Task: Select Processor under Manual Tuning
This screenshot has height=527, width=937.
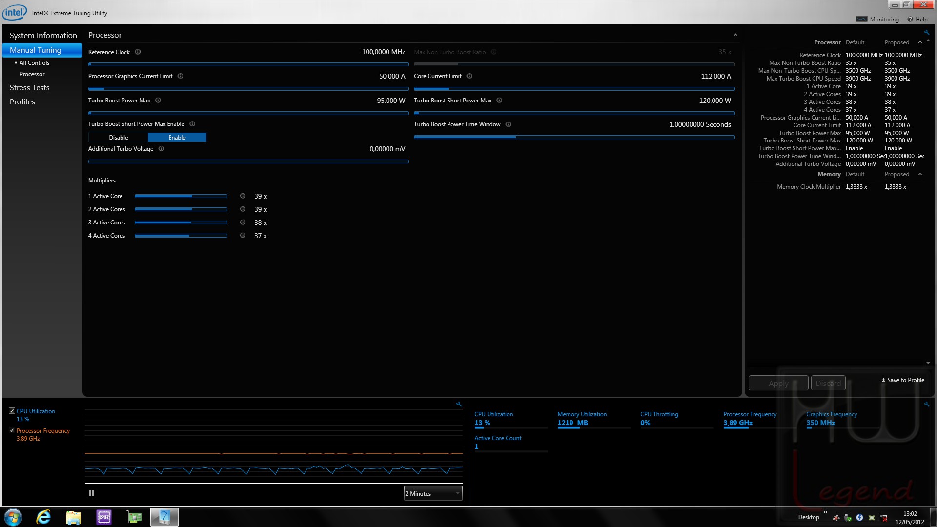Action: 32,74
